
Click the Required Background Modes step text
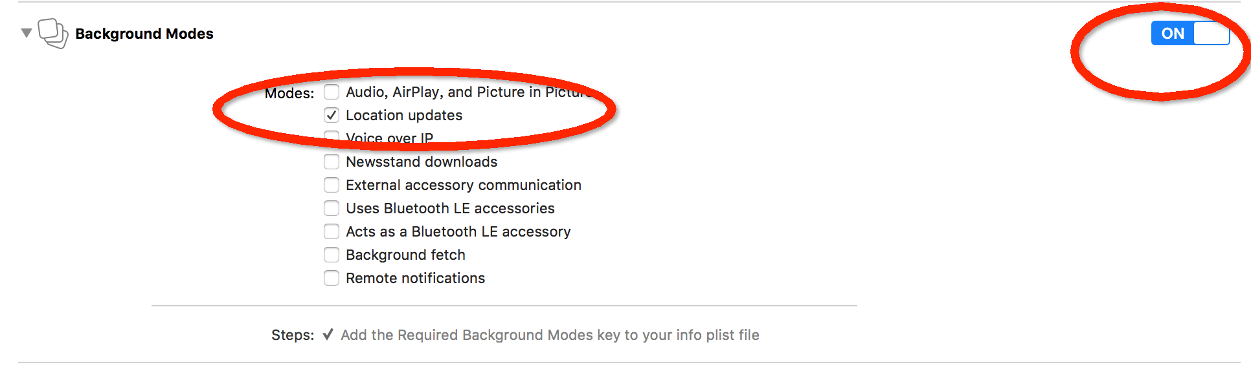pyautogui.click(x=550, y=335)
